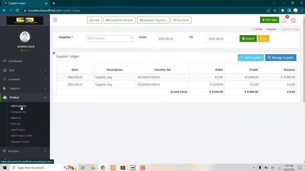Show hidden system tray icons

[254, 168]
